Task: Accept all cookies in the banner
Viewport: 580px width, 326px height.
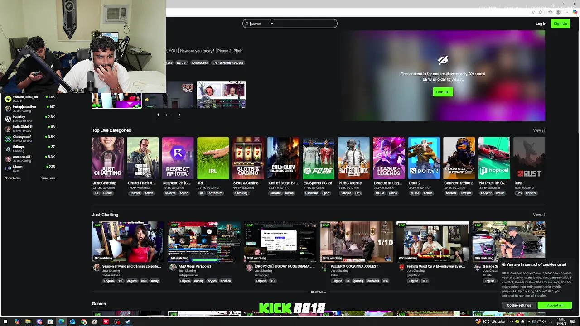Action: [555, 305]
